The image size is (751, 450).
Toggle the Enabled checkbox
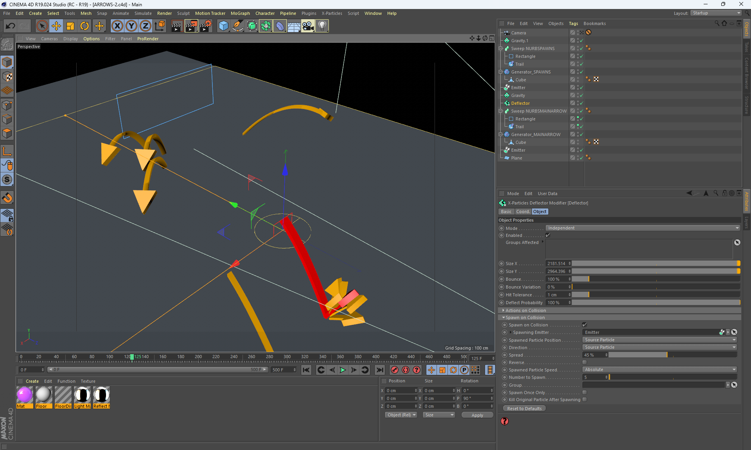(x=548, y=235)
